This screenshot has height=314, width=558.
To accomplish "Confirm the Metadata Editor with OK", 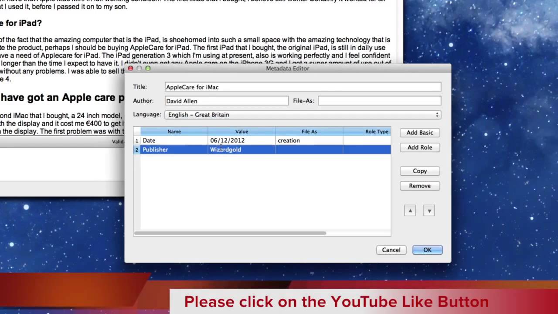I will 427,250.
